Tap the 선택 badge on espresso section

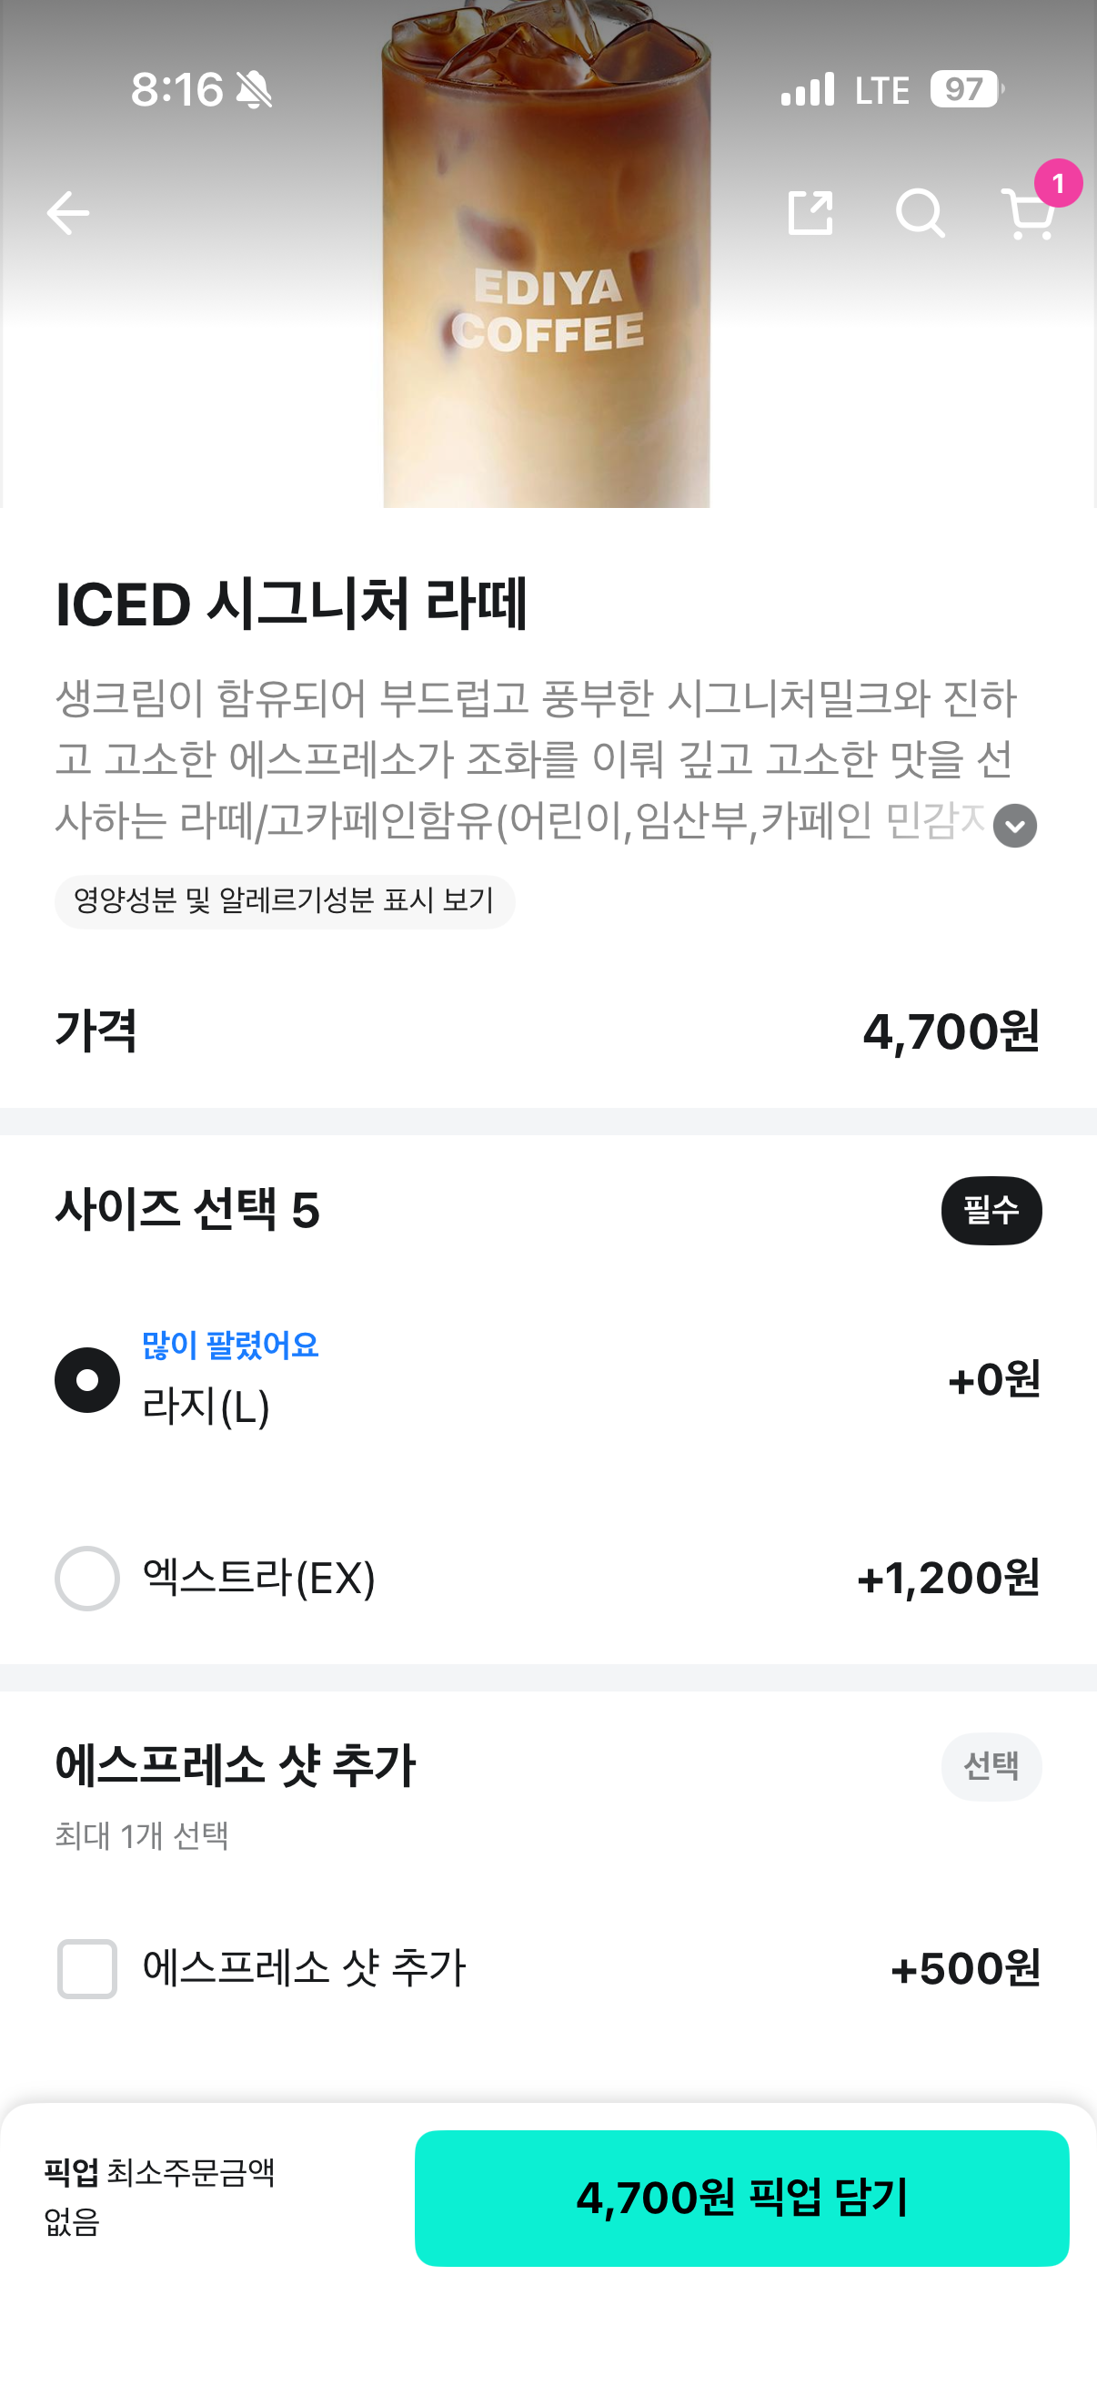pyautogui.click(x=991, y=1766)
